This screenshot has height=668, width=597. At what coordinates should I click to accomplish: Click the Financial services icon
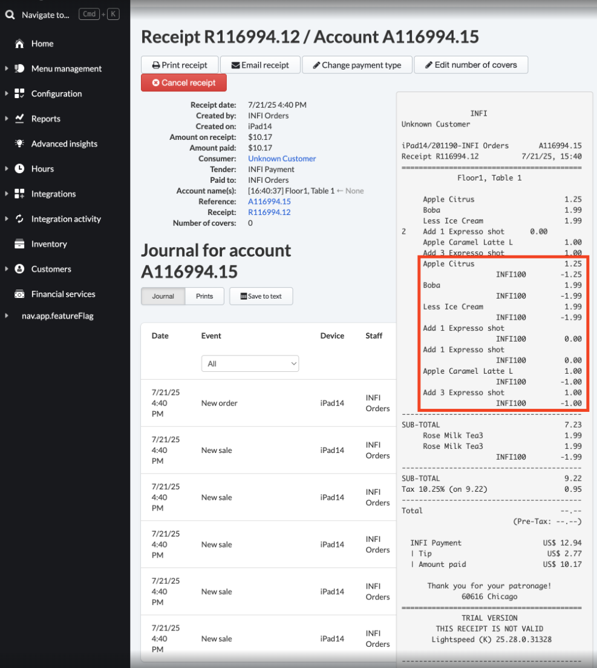(19, 294)
